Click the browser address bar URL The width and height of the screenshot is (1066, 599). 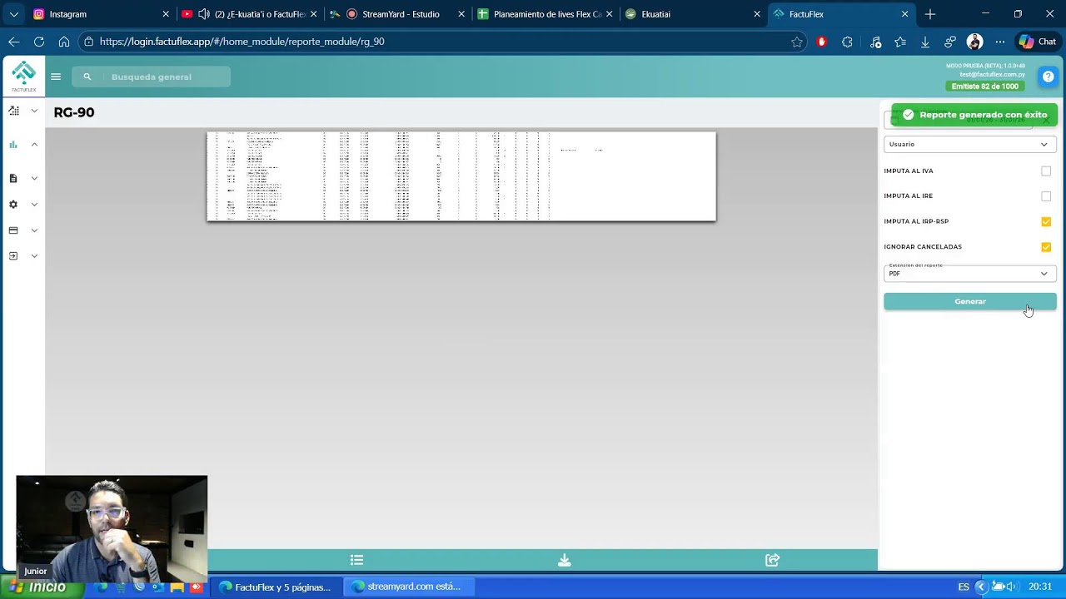(242, 42)
